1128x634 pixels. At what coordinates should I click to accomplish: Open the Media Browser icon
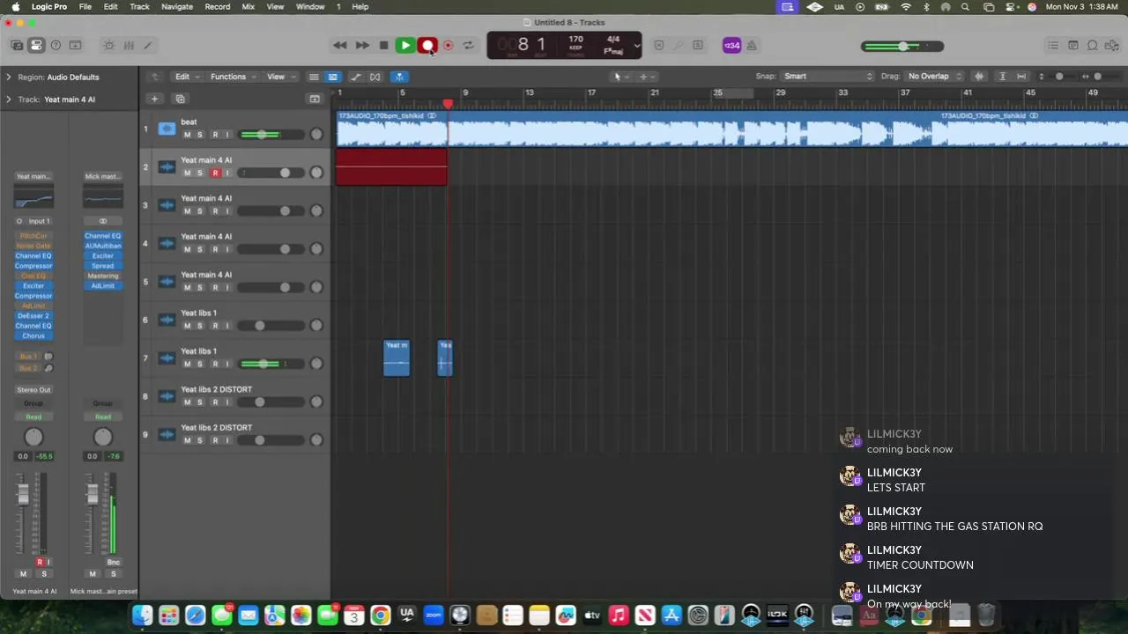(x=1111, y=45)
